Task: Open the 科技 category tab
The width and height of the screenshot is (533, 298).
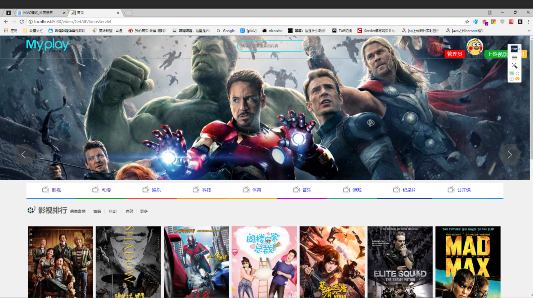Action: (202, 190)
